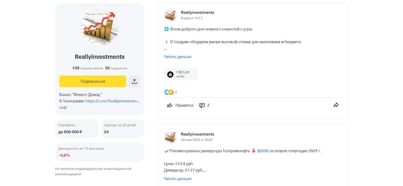Viewport: 403px width, 186px height.
Task: Click the reaction emojis under first post
Action: pos(169,92)
